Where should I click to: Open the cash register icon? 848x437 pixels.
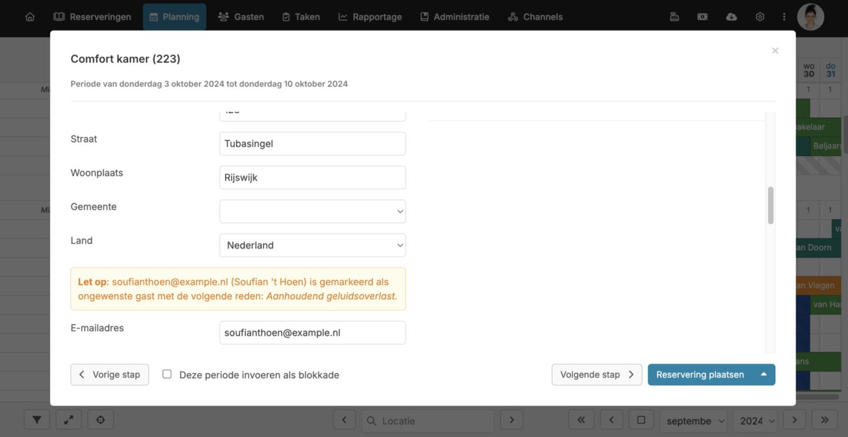pos(674,16)
